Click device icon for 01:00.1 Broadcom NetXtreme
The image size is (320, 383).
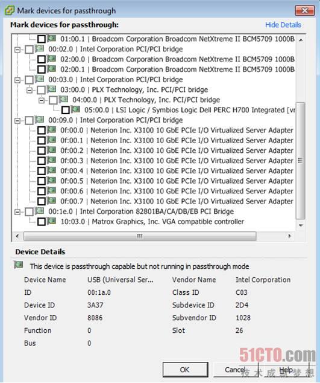pyautogui.click(x=52, y=38)
